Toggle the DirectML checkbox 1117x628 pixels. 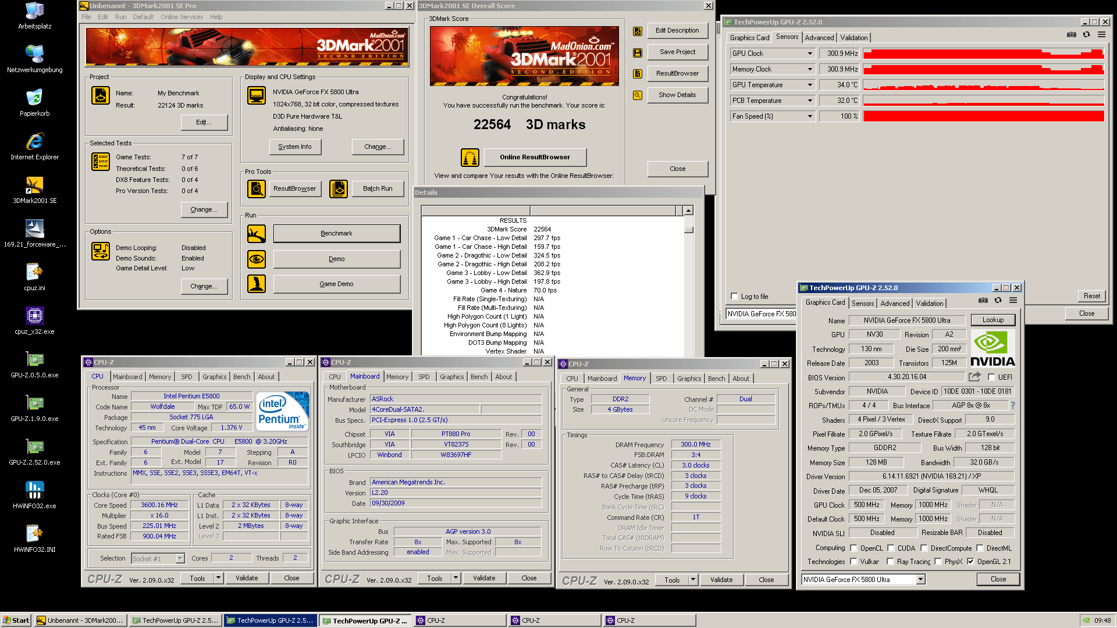(x=980, y=548)
